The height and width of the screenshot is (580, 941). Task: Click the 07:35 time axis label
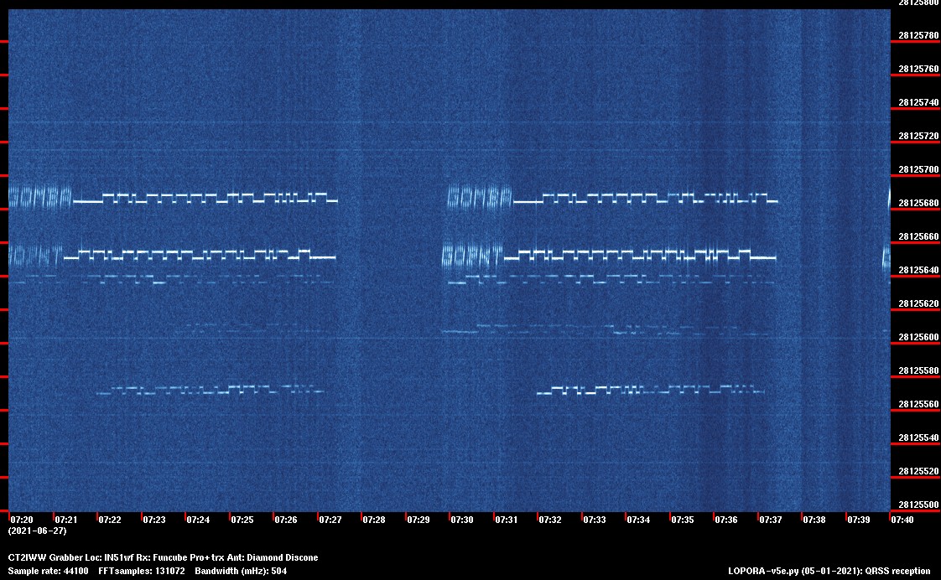[x=683, y=520]
